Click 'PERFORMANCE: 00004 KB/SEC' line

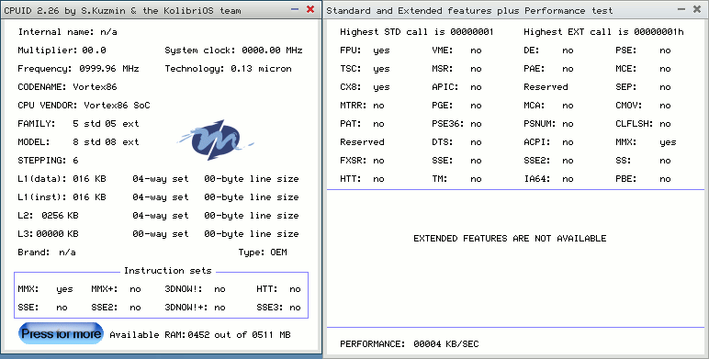[410, 344]
